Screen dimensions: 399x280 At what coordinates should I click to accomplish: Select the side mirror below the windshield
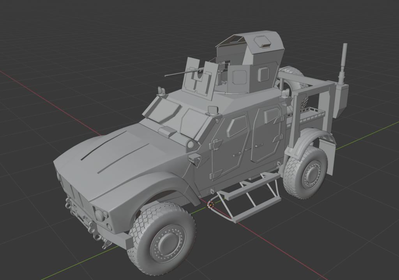(194, 158)
